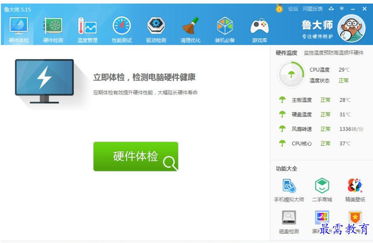Click the green 硬件体检 button
This screenshot has width=373, height=243.
(136, 156)
